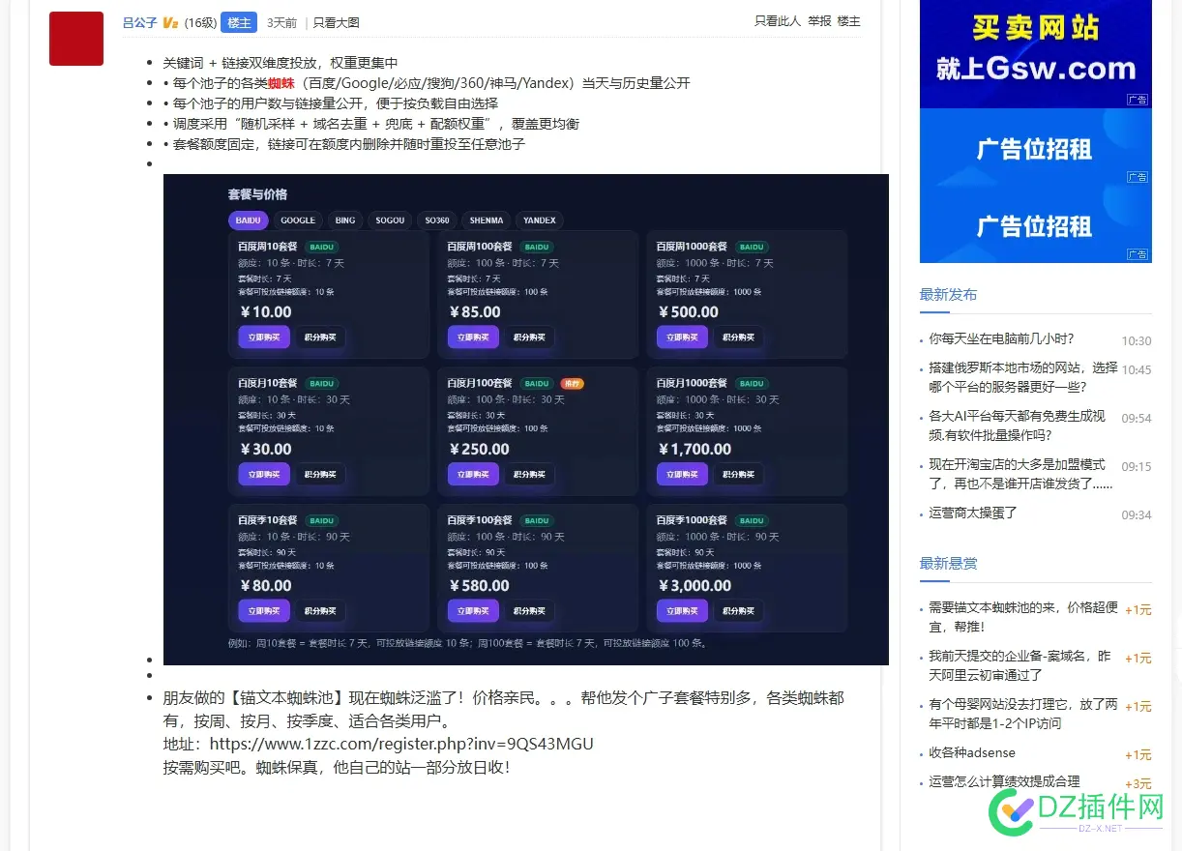Click 立即购买 on the 百度周10套餐 card
The width and height of the screenshot is (1182, 851).
click(x=263, y=337)
